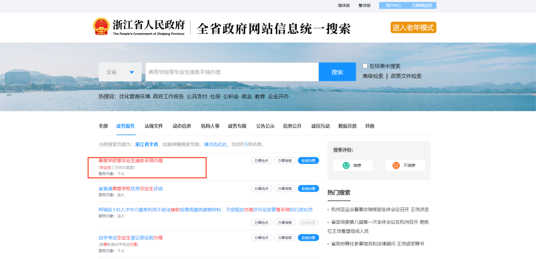Click 办事指南 for 高等学校等毕业生接收手续办理
This screenshot has height=259, width=536.
coord(285,160)
